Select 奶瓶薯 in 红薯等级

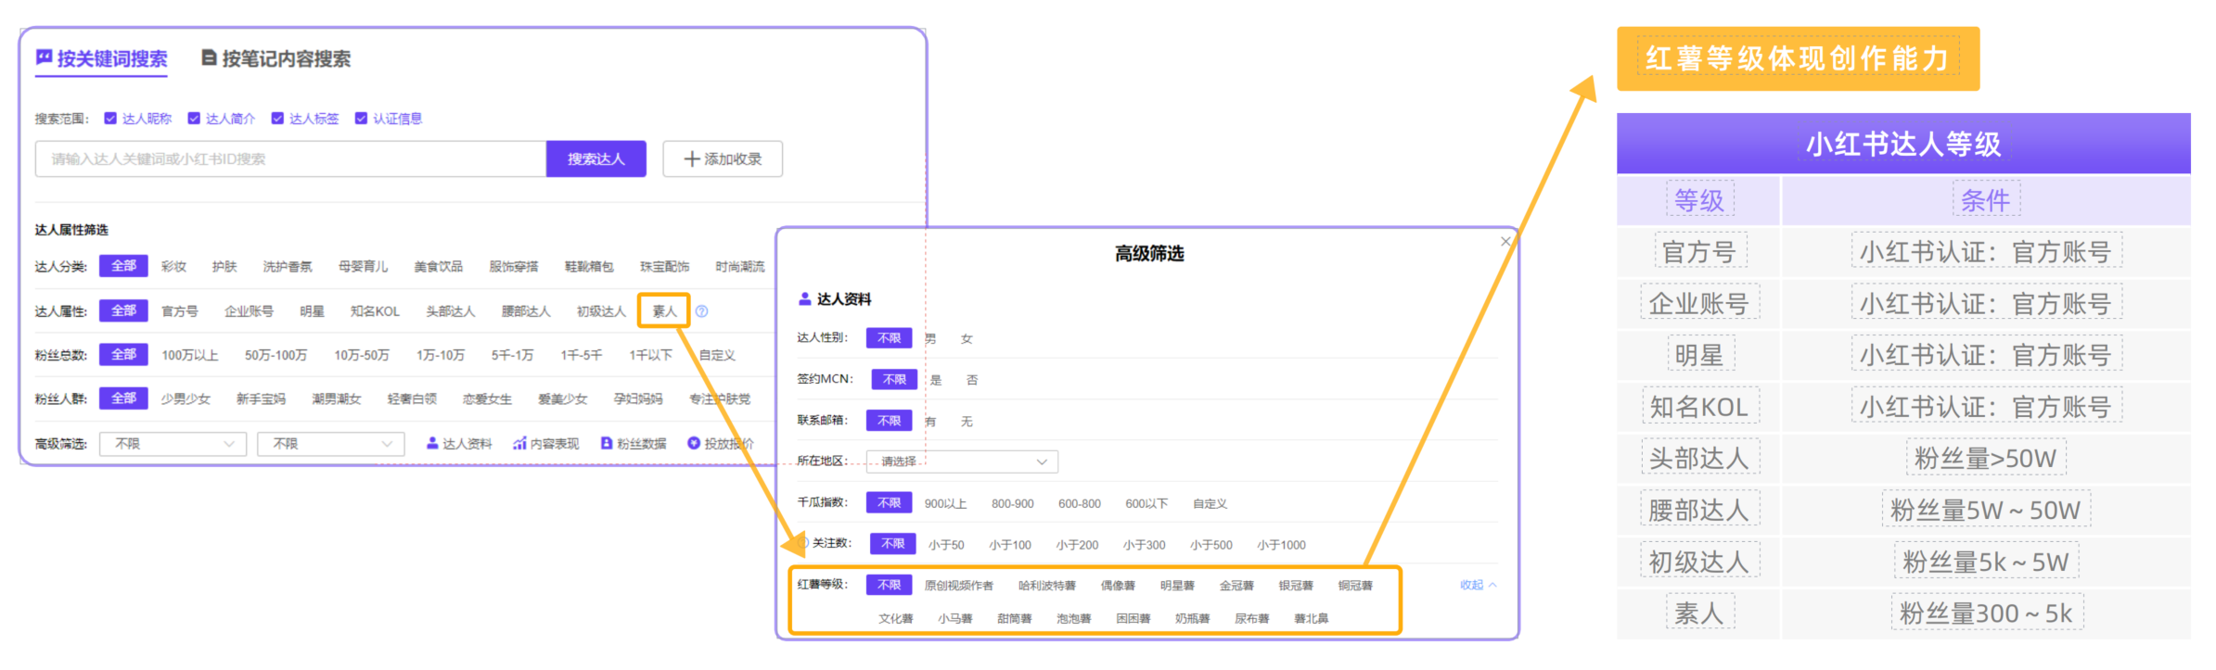point(1193,619)
